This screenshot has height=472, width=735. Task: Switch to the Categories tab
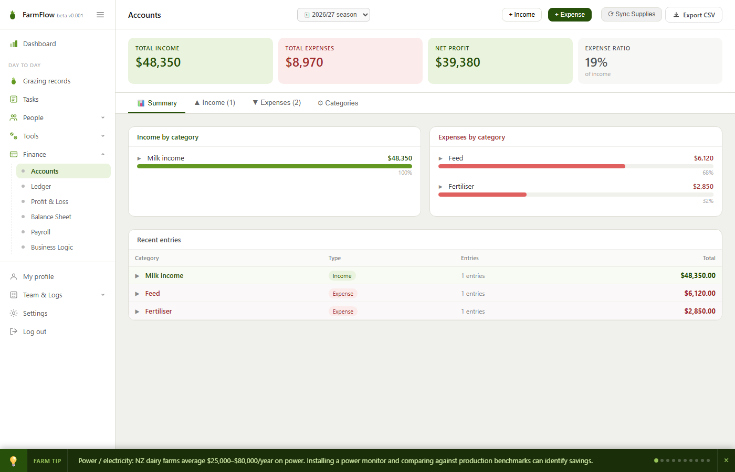pos(338,103)
